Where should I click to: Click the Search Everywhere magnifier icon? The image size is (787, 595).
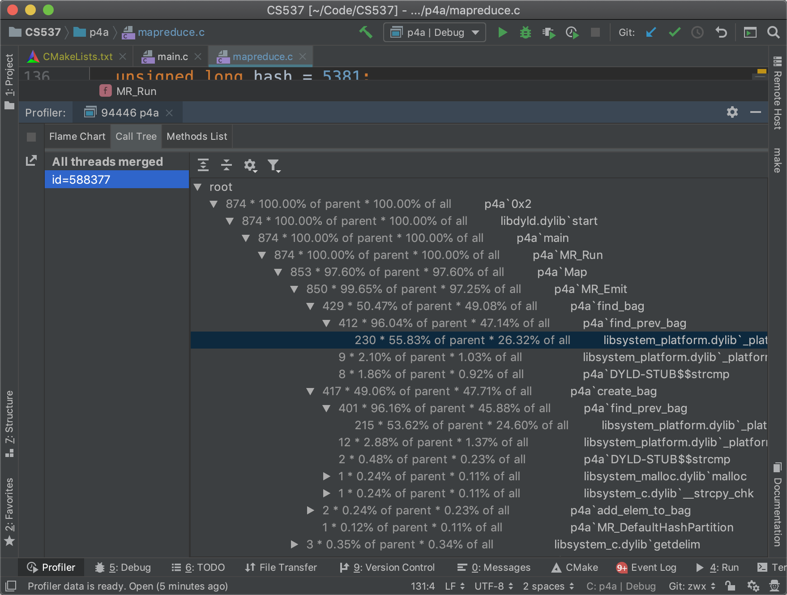coord(773,33)
